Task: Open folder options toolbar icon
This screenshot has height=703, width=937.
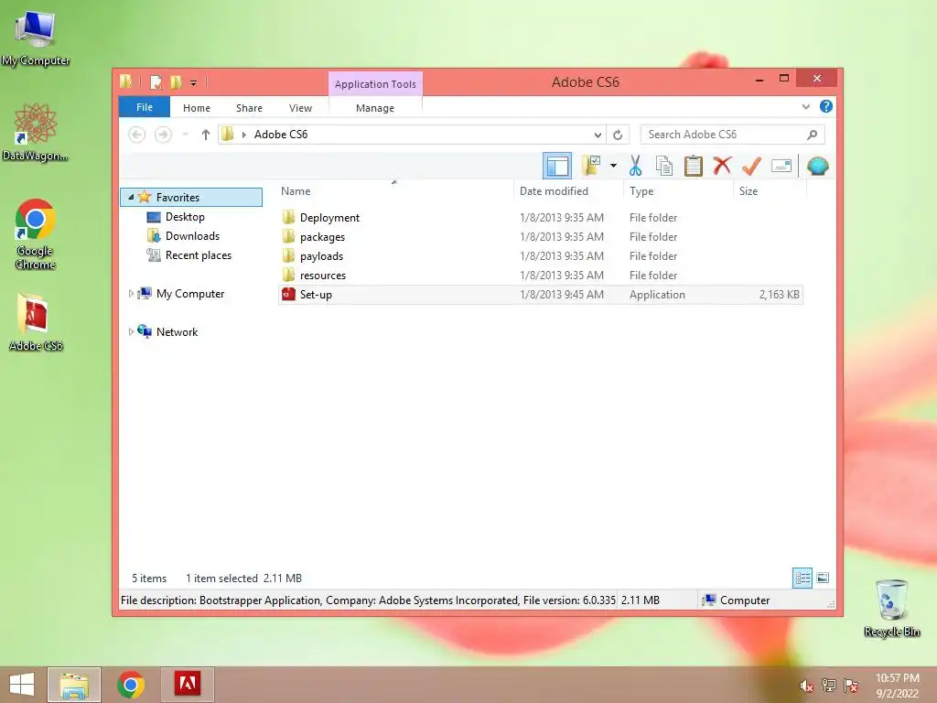Action: point(591,166)
